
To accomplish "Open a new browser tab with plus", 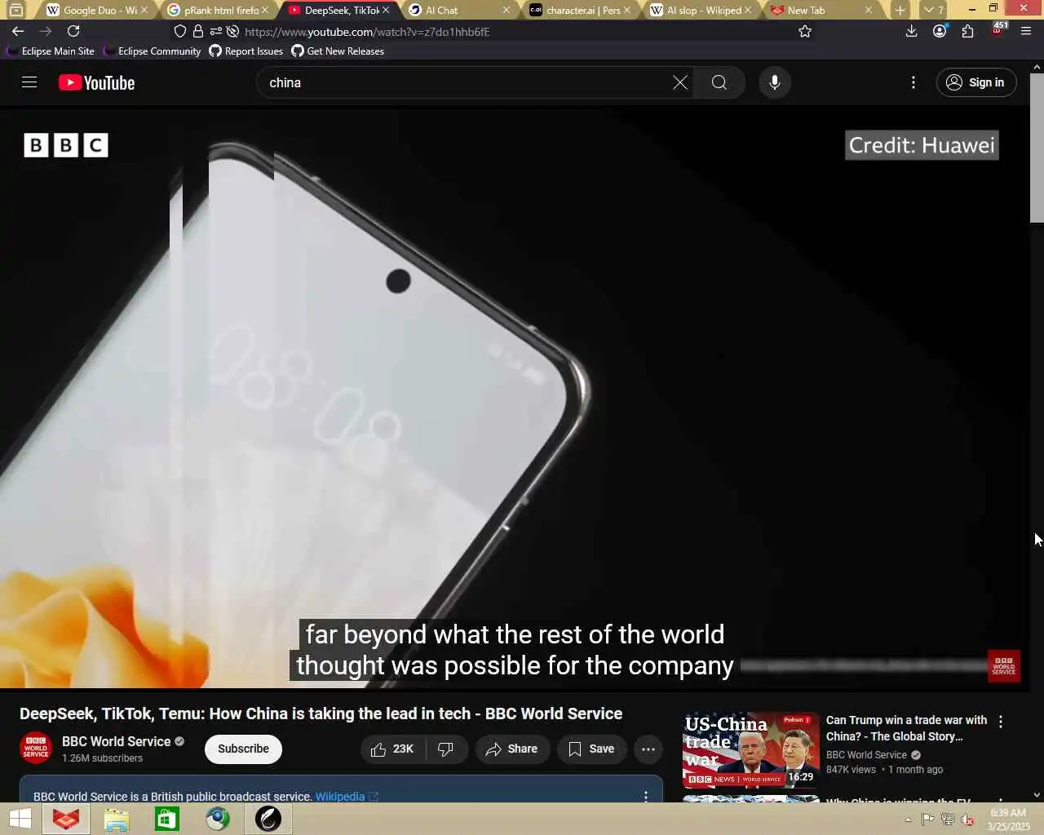I will click(900, 10).
